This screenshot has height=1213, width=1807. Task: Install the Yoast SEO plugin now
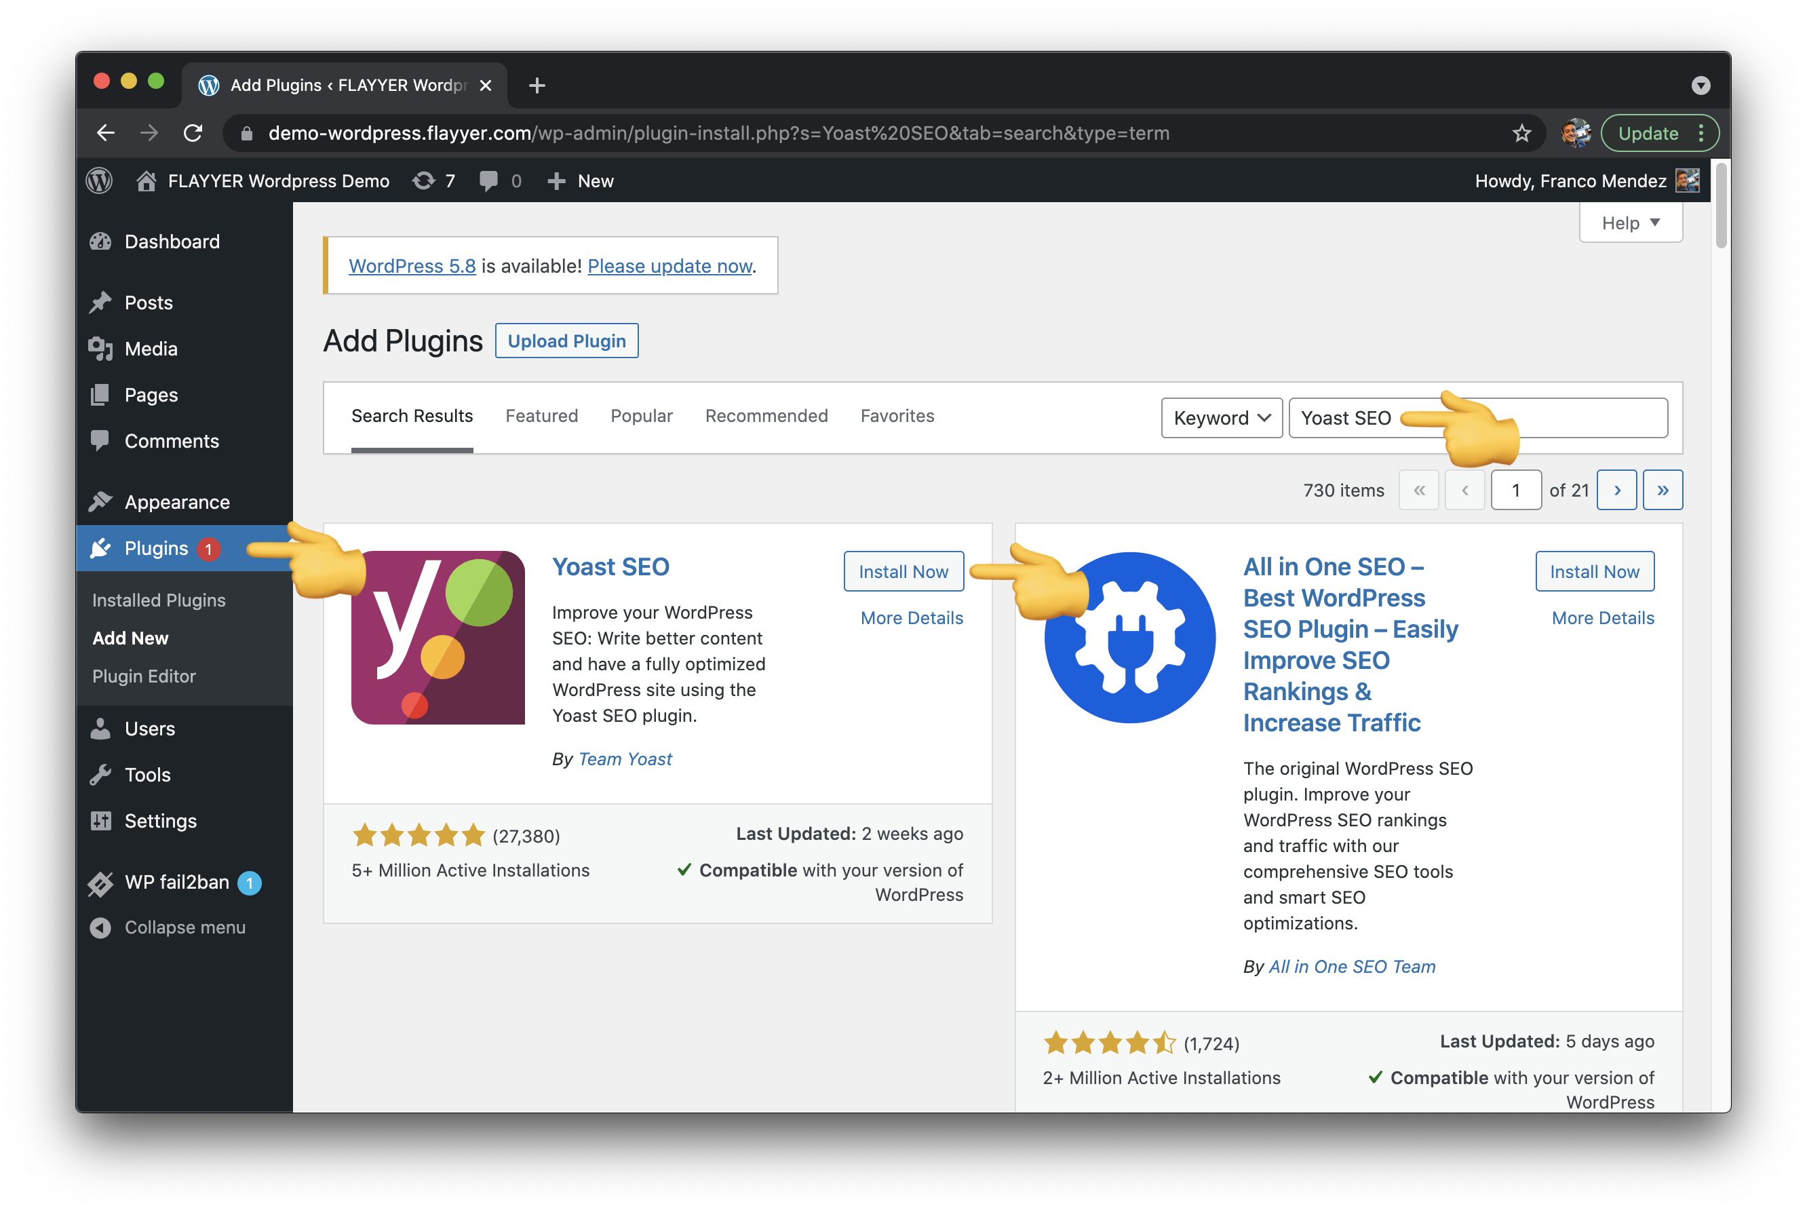coord(903,572)
